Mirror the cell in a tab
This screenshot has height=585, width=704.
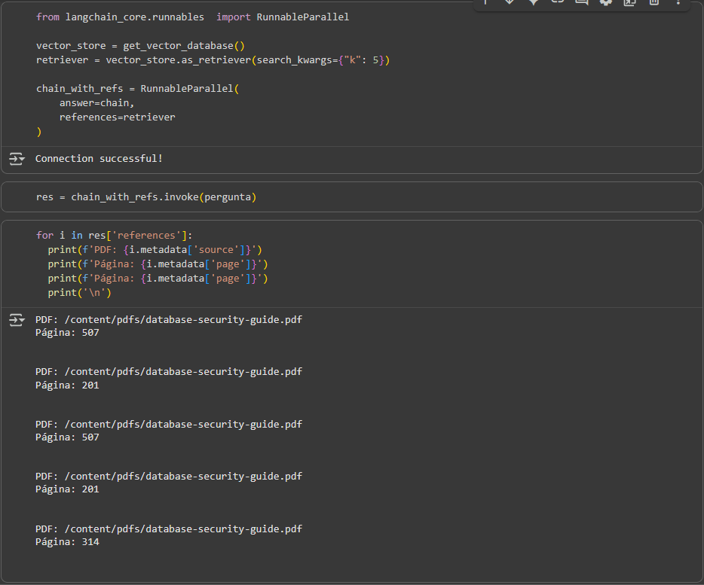coord(629,2)
